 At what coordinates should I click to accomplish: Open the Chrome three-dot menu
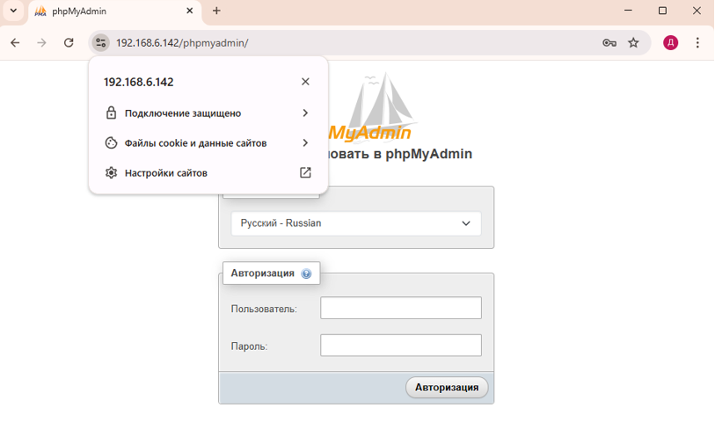[x=697, y=43]
